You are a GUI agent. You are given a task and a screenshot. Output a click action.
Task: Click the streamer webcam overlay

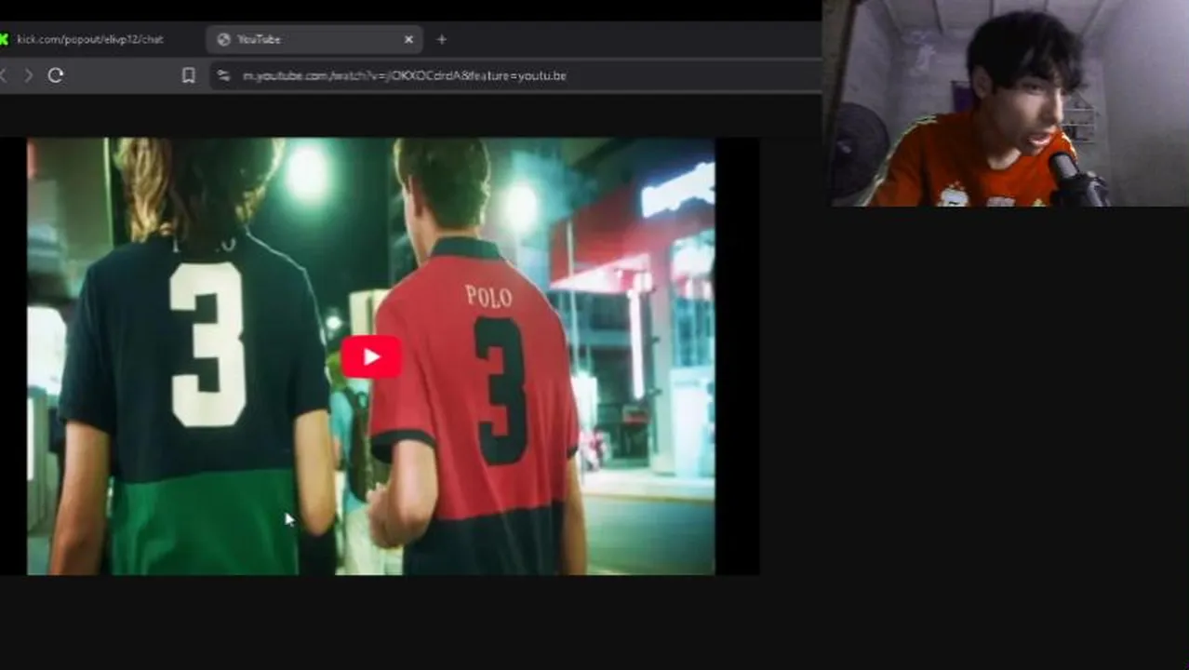tap(1006, 102)
